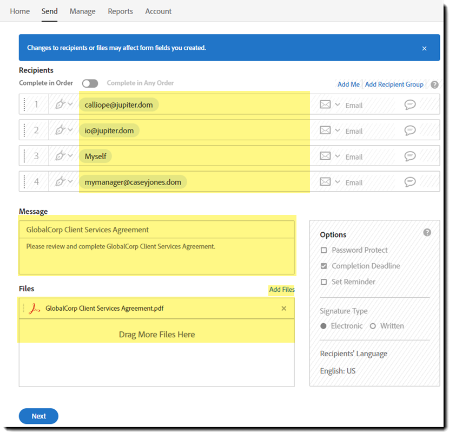
Task: Uncheck the Completion Deadline option
Action: point(323,266)
